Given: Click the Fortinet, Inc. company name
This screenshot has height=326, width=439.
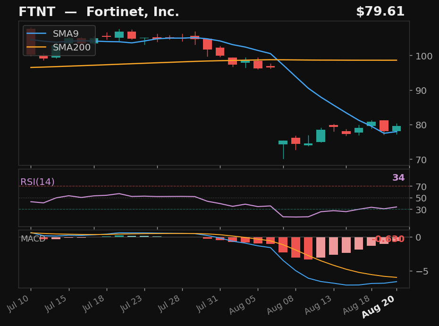Looking at the screenshot, I should tap(133, 12).
